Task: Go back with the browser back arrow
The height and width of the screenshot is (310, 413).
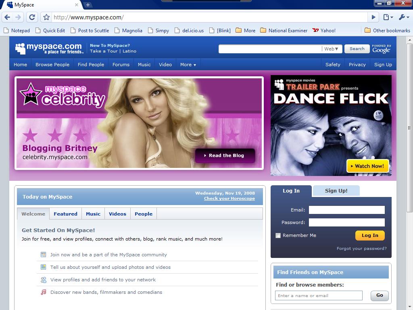Action: (x=7, y=17)
